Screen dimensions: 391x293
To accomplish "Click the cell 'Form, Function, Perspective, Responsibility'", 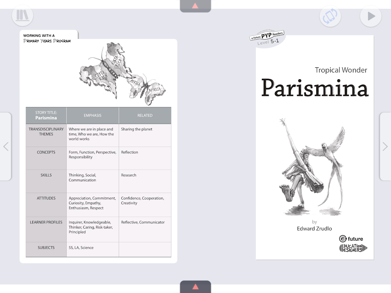I will click(x=92, y=158).
